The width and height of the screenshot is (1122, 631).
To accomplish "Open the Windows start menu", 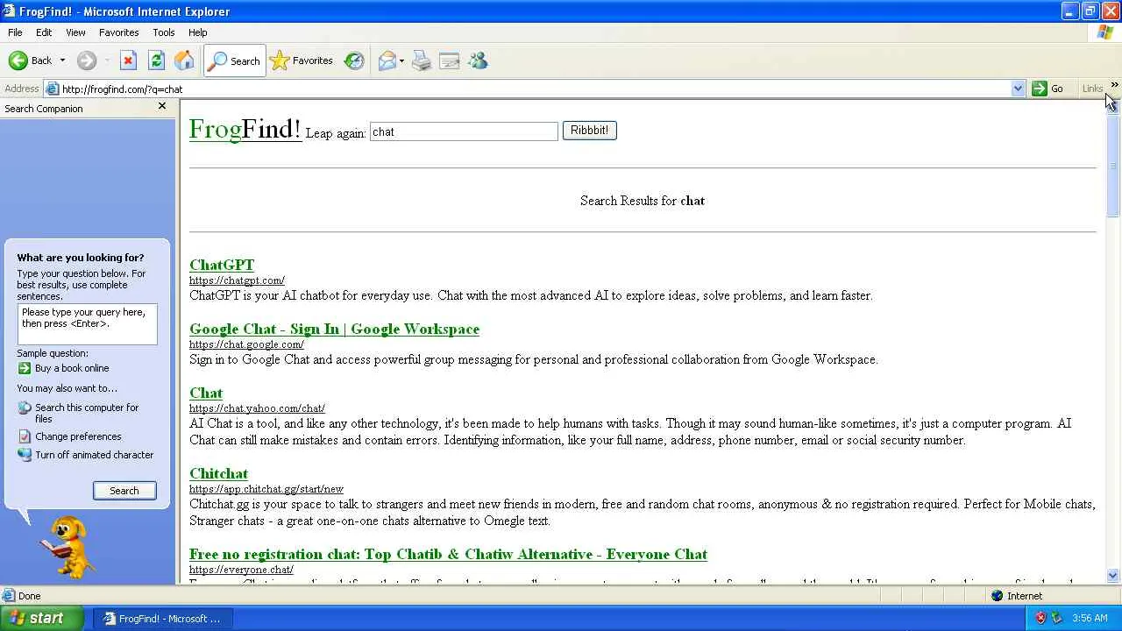I will (42, 618).
